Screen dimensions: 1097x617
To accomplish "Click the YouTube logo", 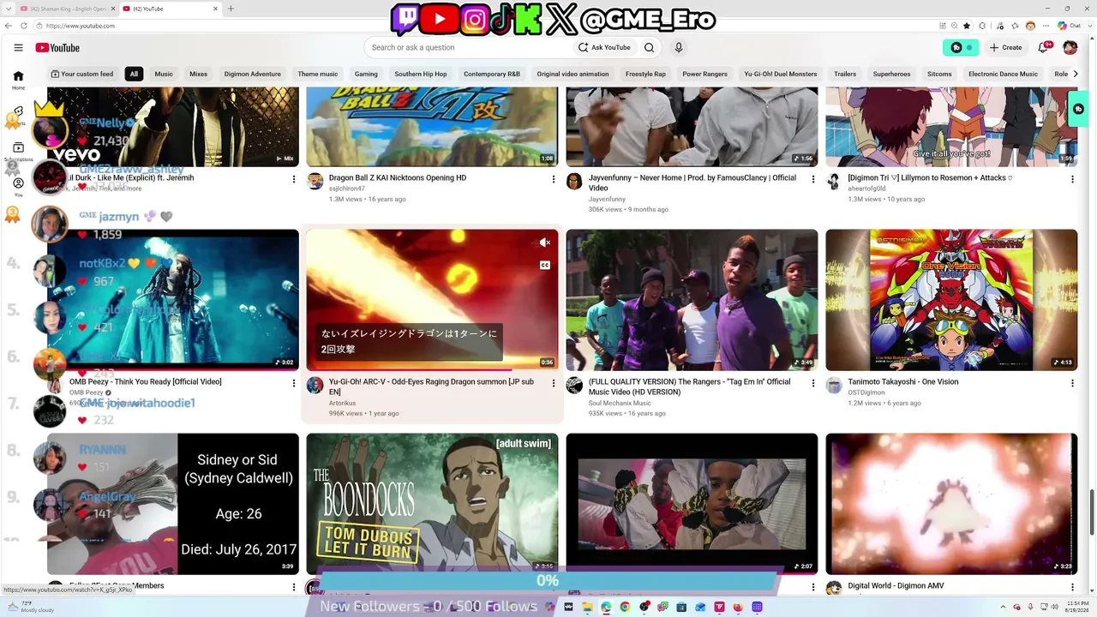I will [57, 48].
